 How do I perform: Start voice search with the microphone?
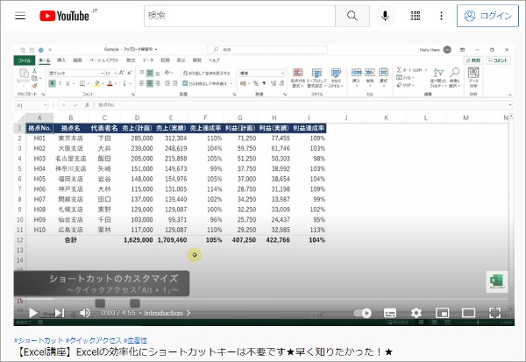click(x=385, y=16)
